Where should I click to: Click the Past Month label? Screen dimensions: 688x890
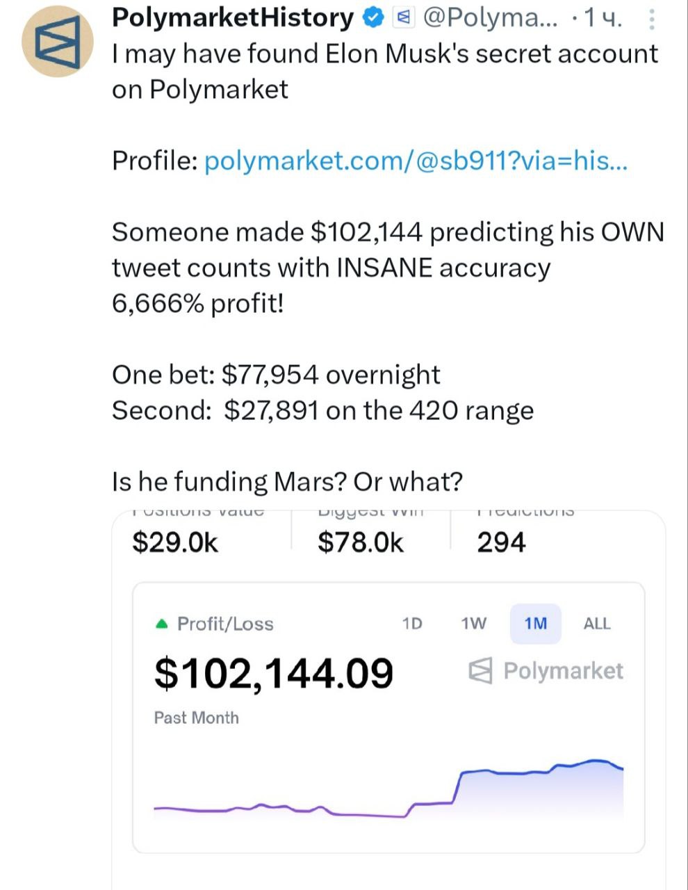click(196, 718)
